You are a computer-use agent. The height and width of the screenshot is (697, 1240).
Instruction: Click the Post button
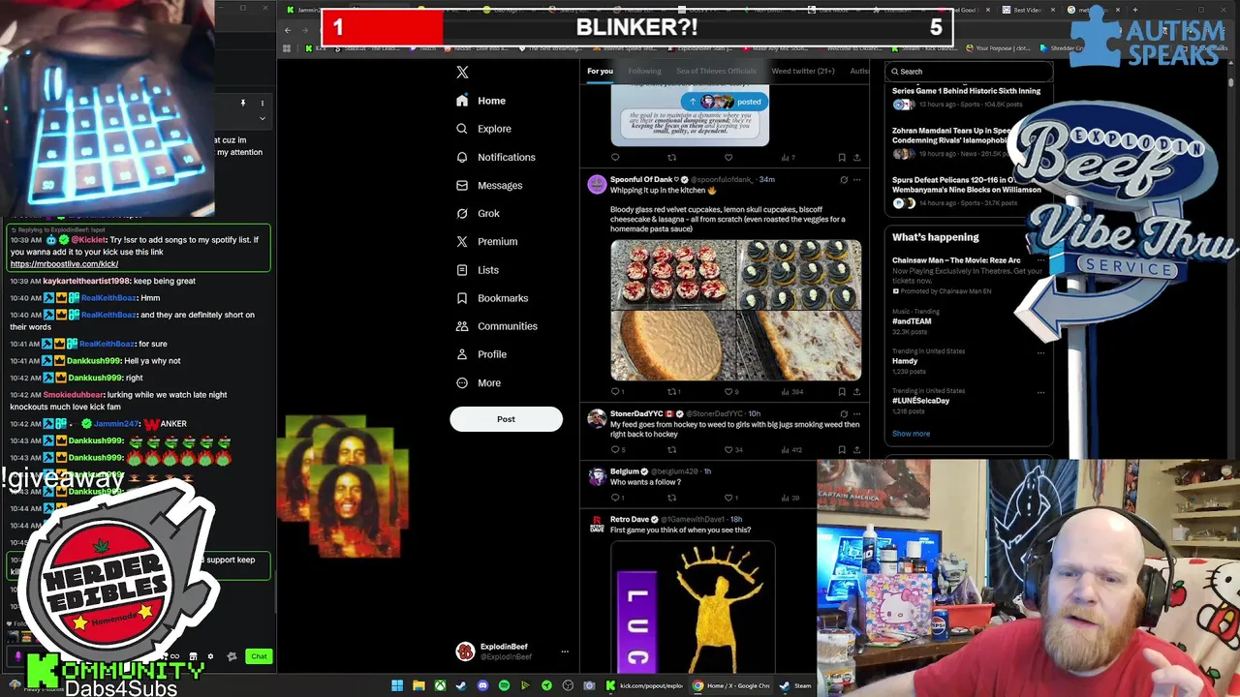pyautogui.click(x=506, y=419)
